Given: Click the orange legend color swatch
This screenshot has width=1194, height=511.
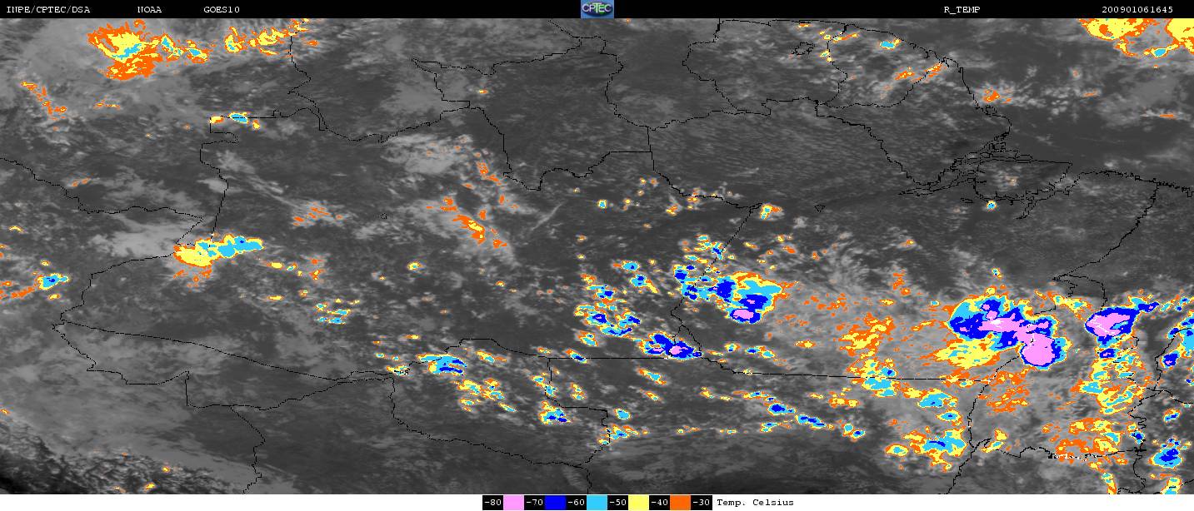Looking at the screenshot, I should 680,503.
